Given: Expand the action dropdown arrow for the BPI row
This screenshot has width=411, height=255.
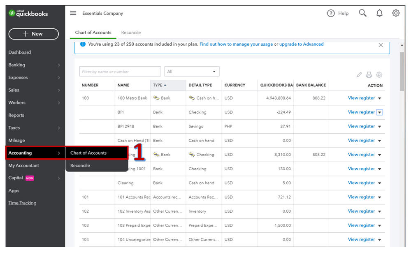Looking at the screenshot, I should click(380, 112).
